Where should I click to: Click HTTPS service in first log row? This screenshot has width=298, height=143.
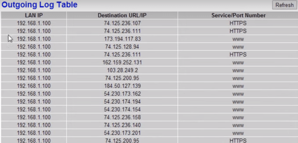click(238, 23)
